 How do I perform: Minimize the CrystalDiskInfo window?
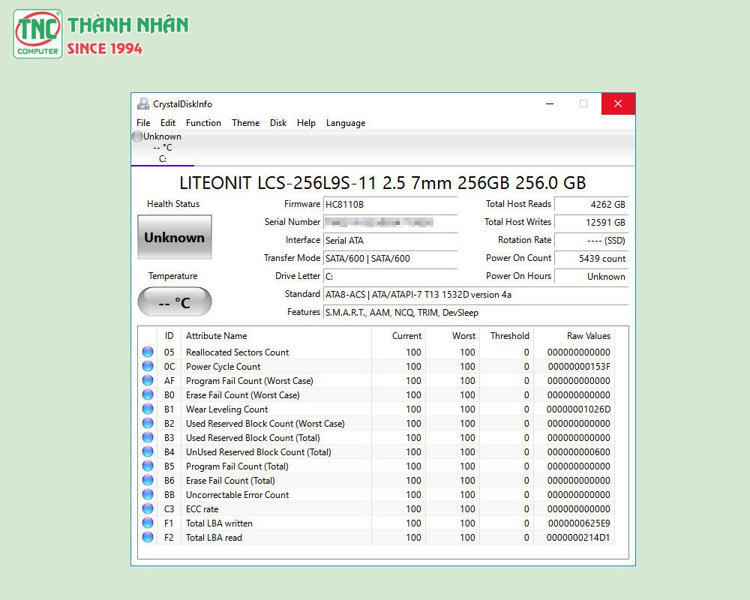tap(550, 103)
